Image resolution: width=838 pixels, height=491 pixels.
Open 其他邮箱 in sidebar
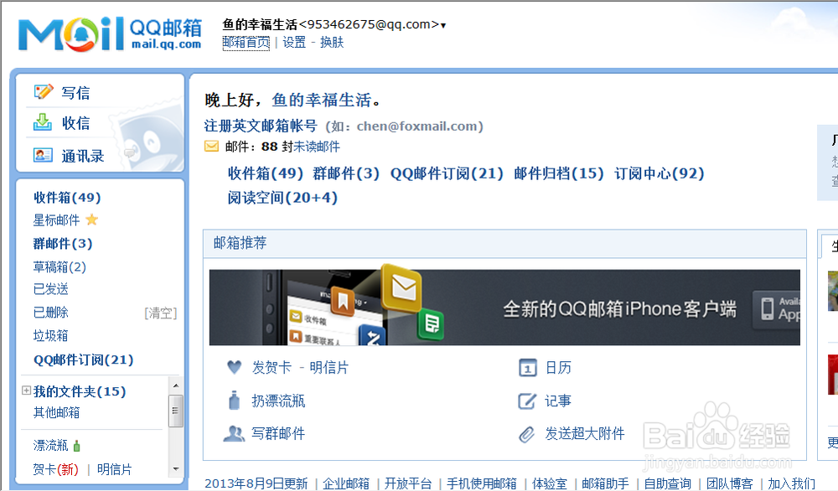pos(56,412)
